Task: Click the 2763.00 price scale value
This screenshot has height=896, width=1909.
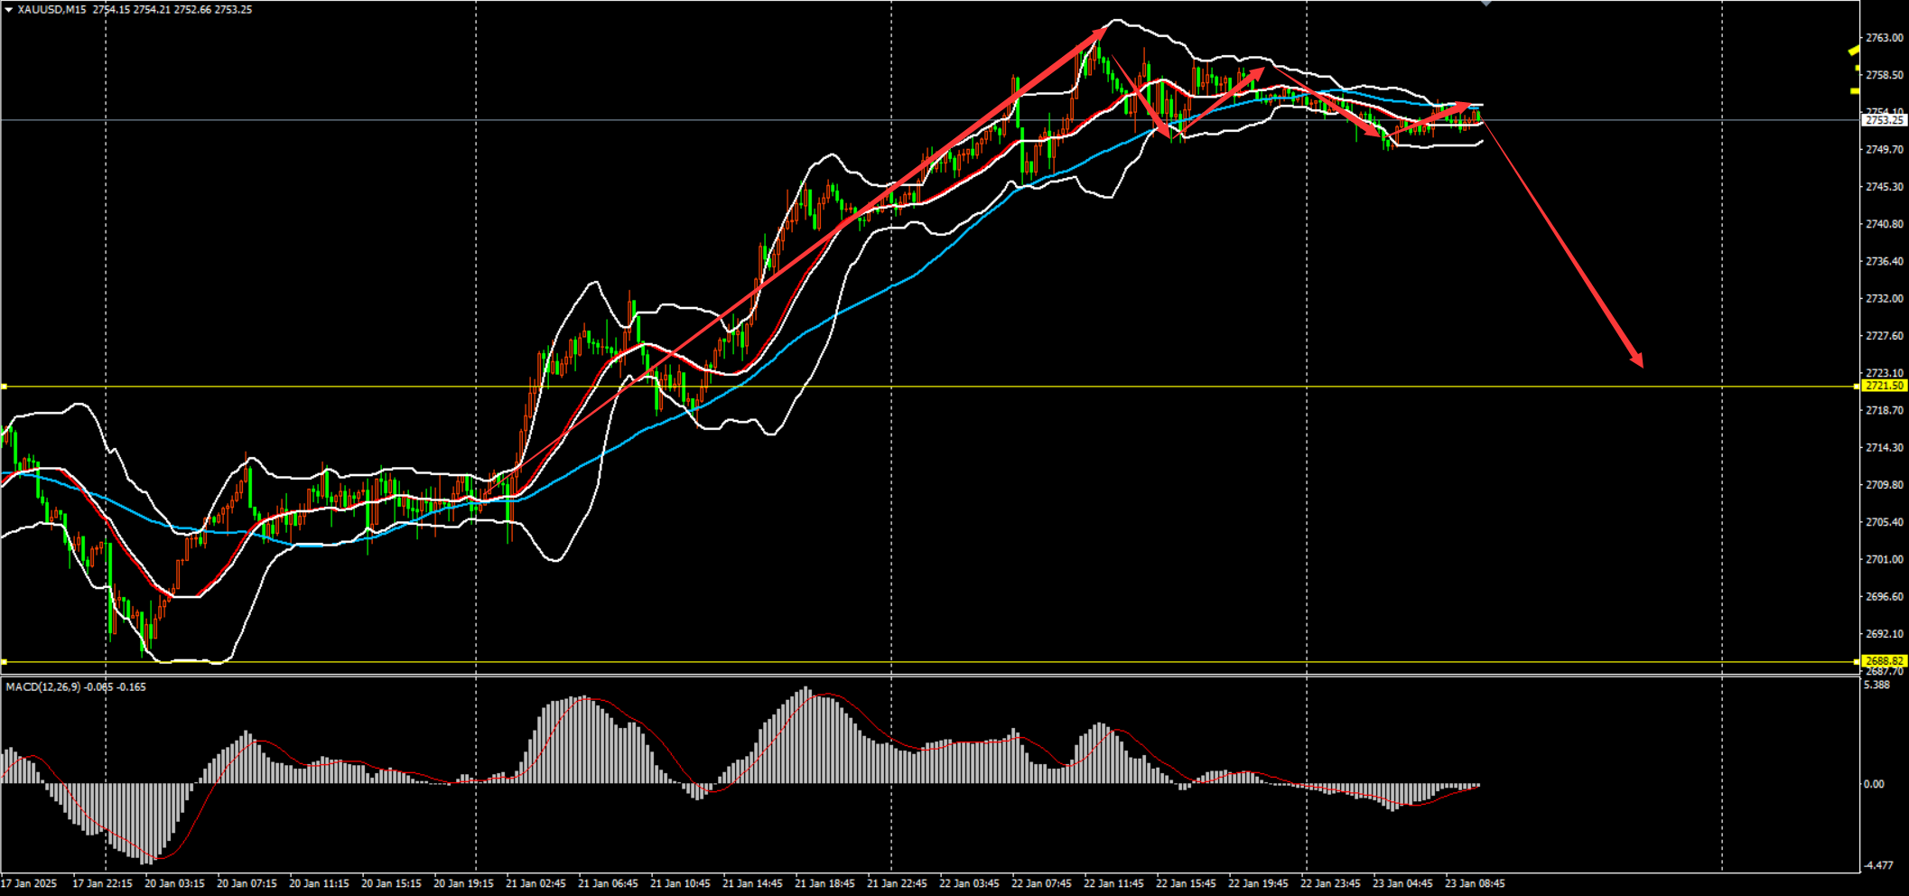Action: 1885,38
